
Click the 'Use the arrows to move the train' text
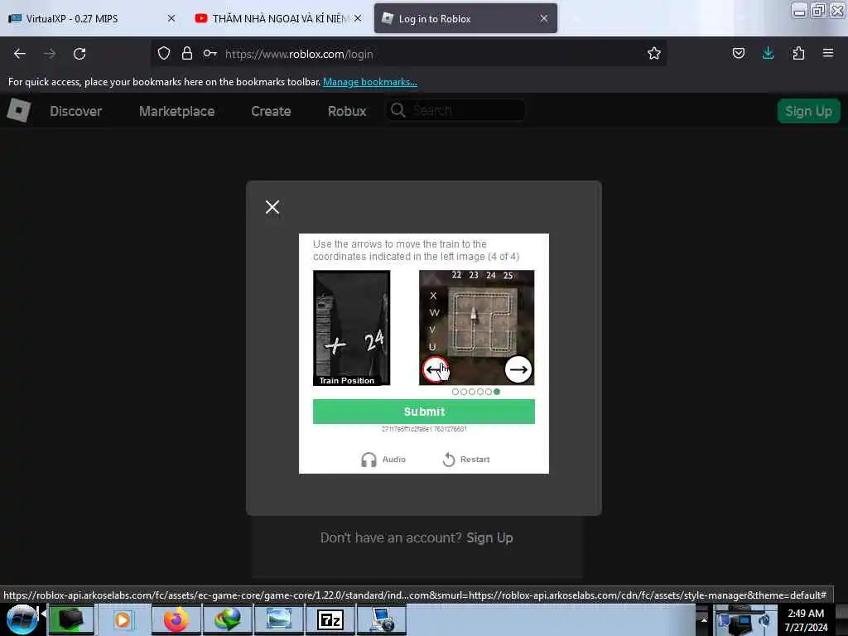pos(416,250)
